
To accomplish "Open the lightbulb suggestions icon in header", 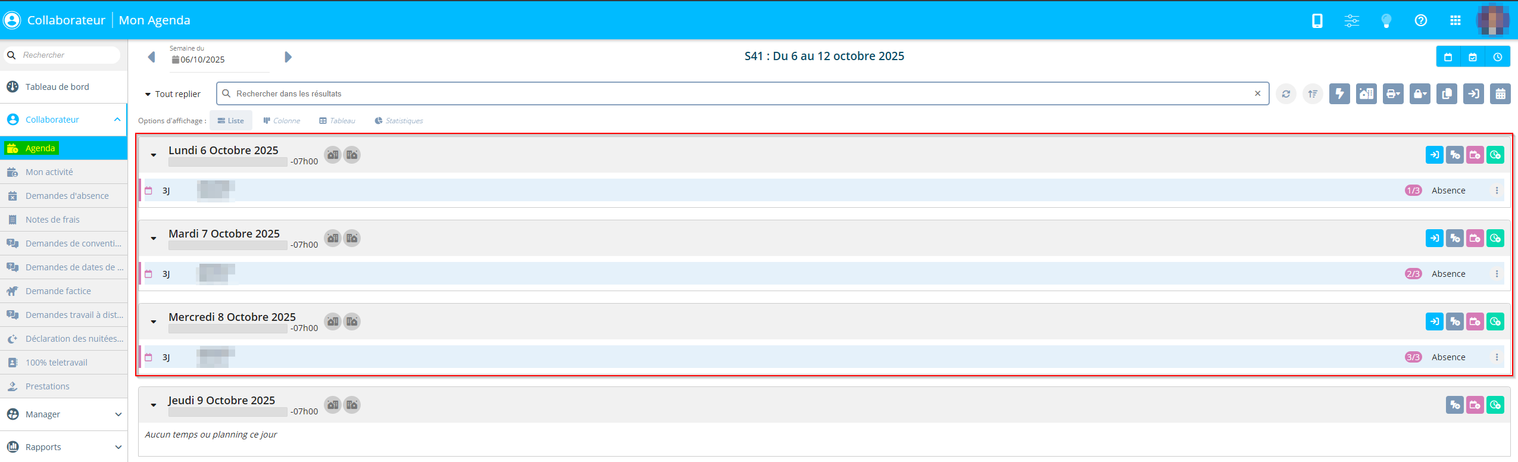I will tap(1386, 21).
